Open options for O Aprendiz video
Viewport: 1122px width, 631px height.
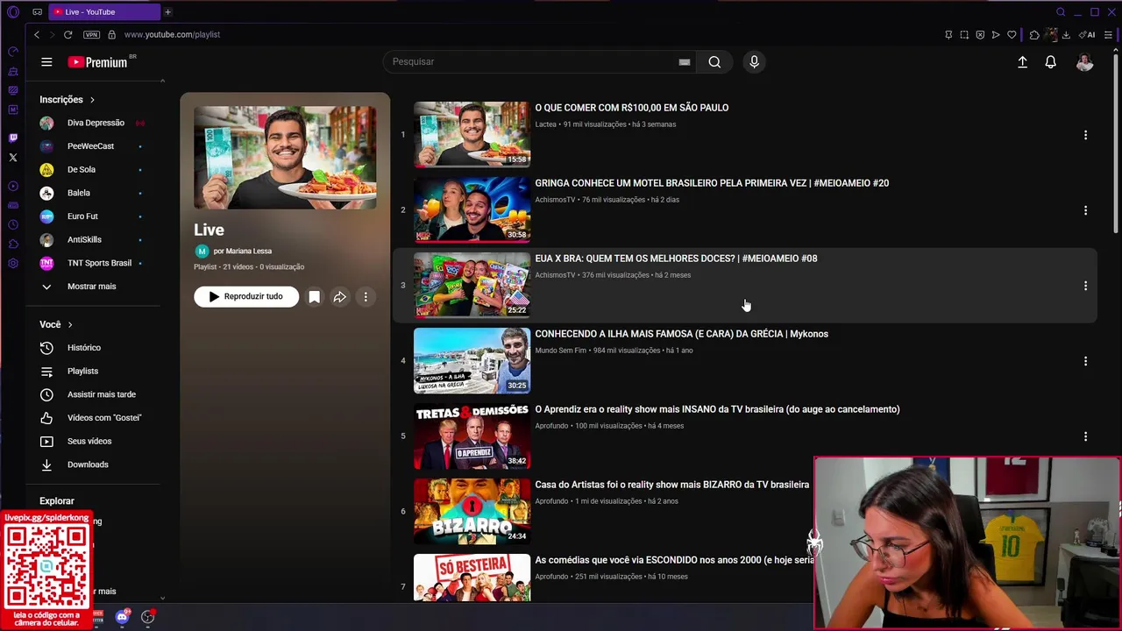click(1085, 436)
